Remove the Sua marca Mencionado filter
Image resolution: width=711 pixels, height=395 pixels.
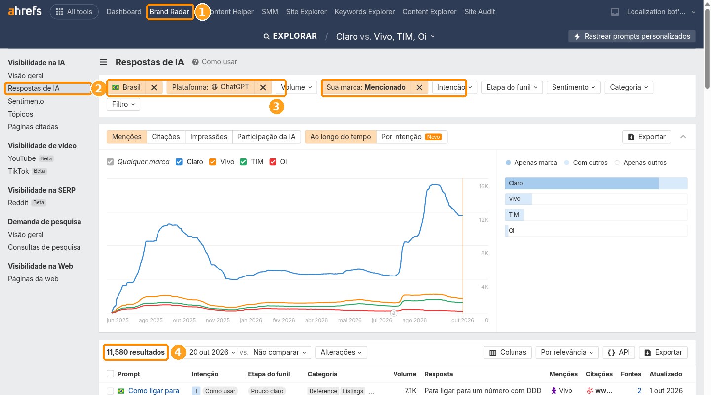pyautogui.click(x=419, y=87)
